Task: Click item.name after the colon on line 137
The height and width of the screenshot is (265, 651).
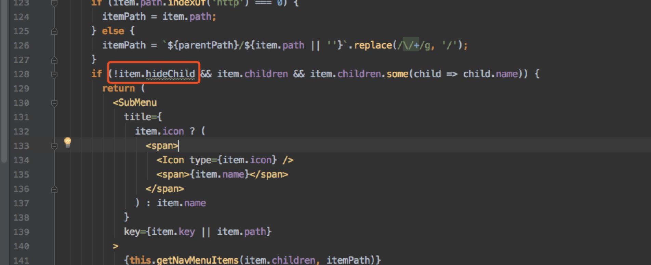Action: pos(181,203)
